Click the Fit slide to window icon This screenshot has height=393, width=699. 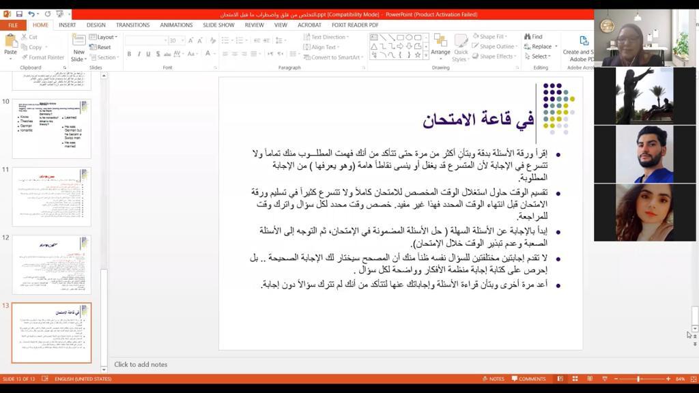pyautogui.click(x=693, y=379)
